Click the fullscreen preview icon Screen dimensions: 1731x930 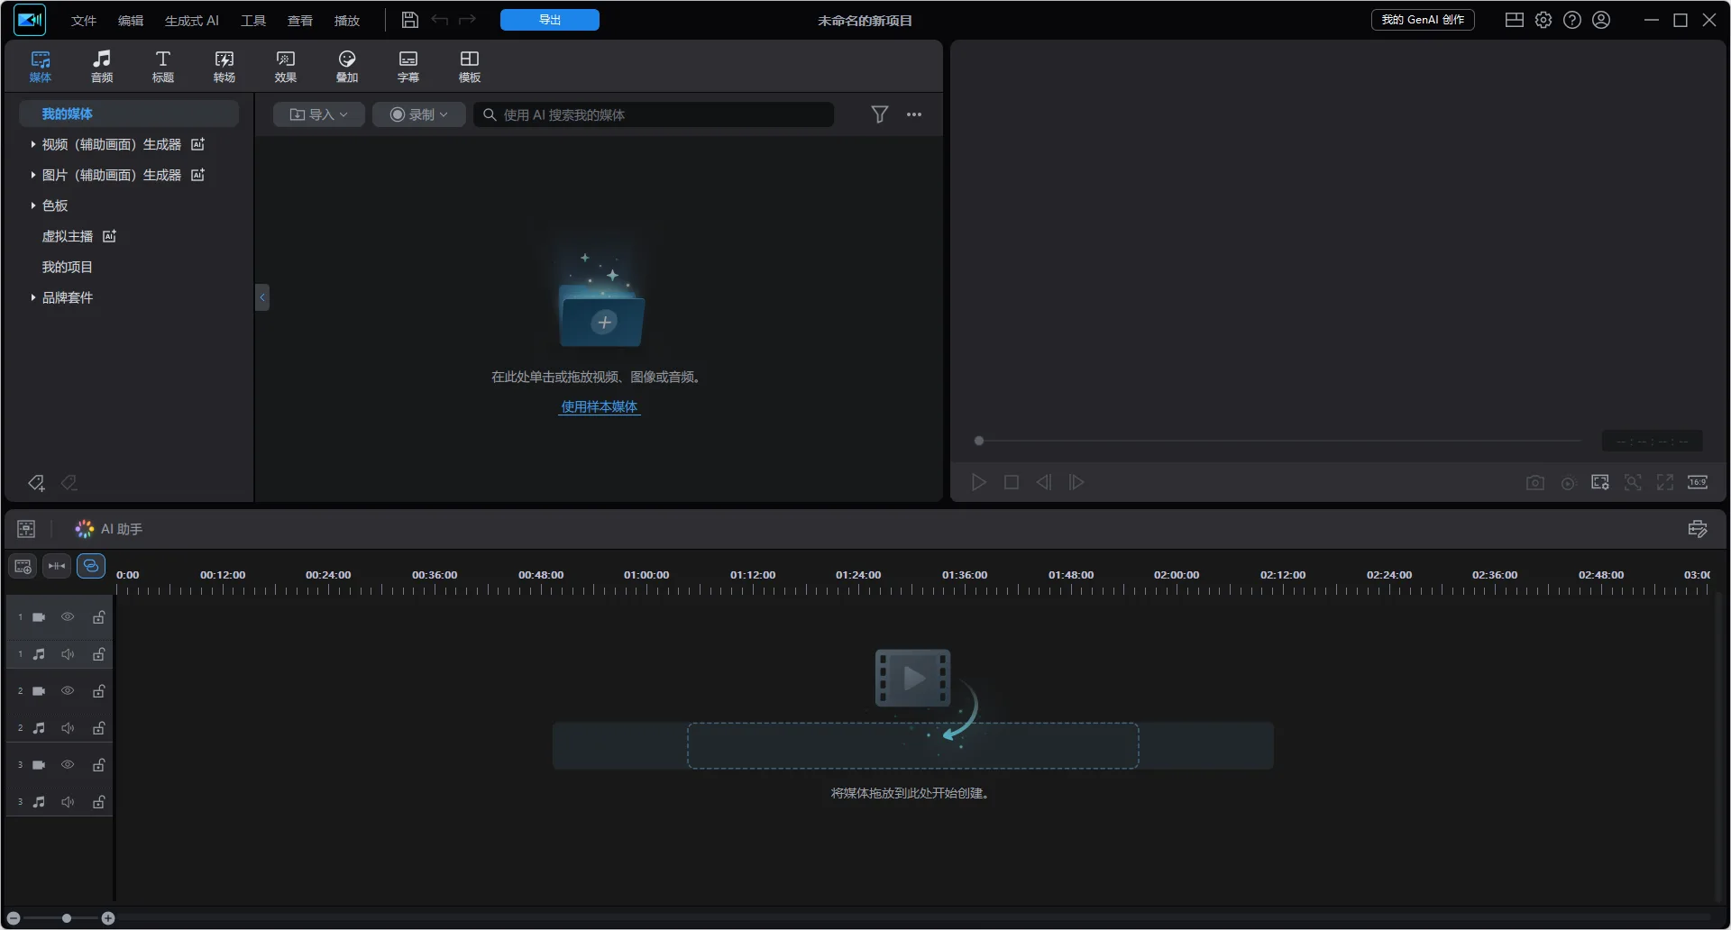(x=1665, y=483)
